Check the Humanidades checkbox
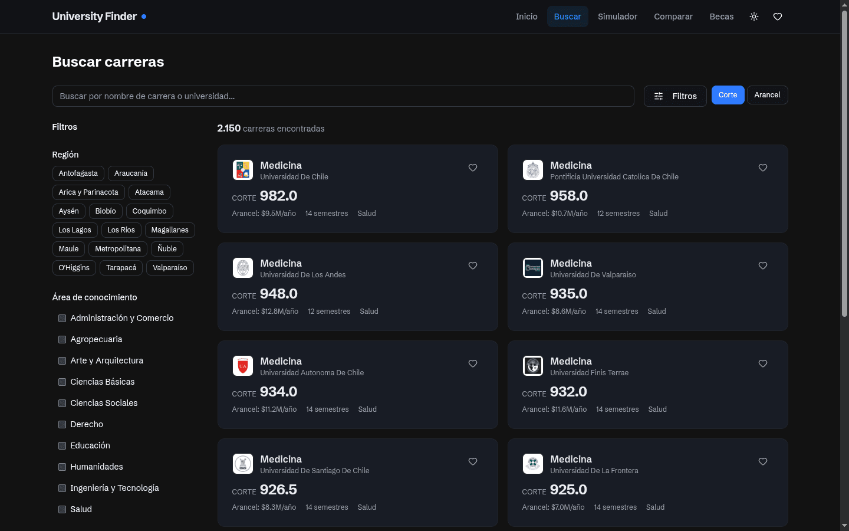This screenshot has width=849, height=531. pyautogui.click(x=62, y=467)
